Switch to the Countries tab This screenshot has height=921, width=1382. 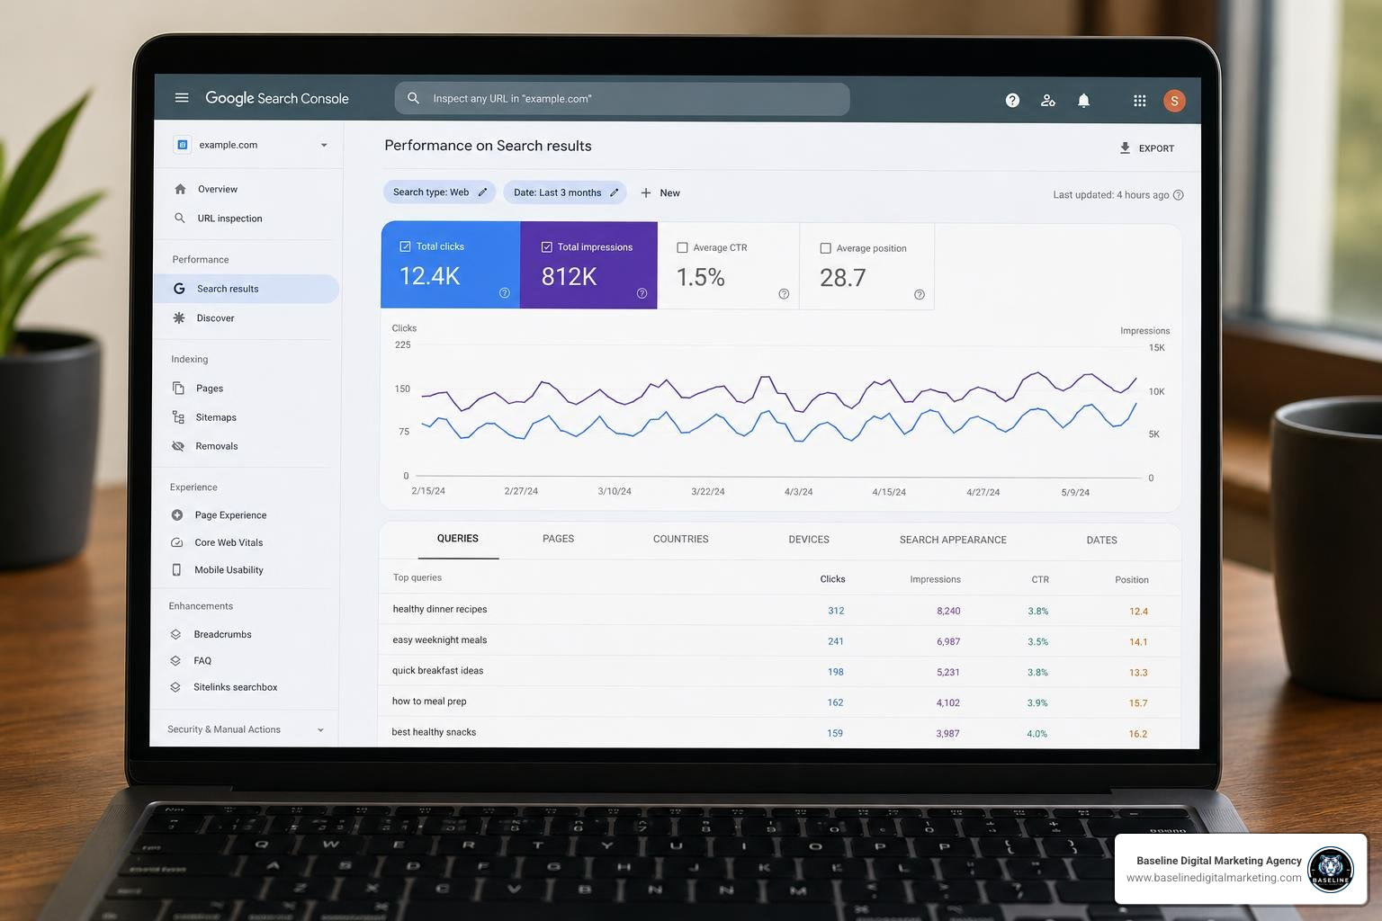point(681,539)
